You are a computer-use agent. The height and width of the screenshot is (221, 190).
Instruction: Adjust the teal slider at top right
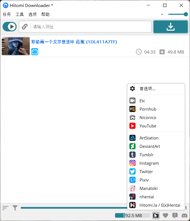click(x=178, y=14)
